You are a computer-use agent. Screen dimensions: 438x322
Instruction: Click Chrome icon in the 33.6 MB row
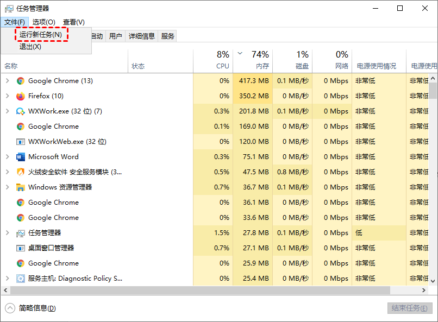[x=21, y=218]
